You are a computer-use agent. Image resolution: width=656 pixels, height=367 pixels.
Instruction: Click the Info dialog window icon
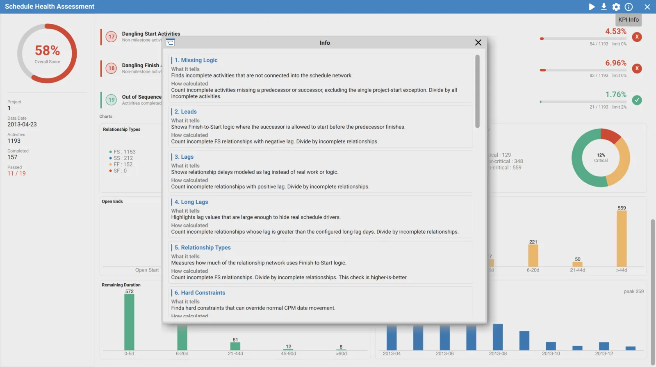click(x=170, y=43)
